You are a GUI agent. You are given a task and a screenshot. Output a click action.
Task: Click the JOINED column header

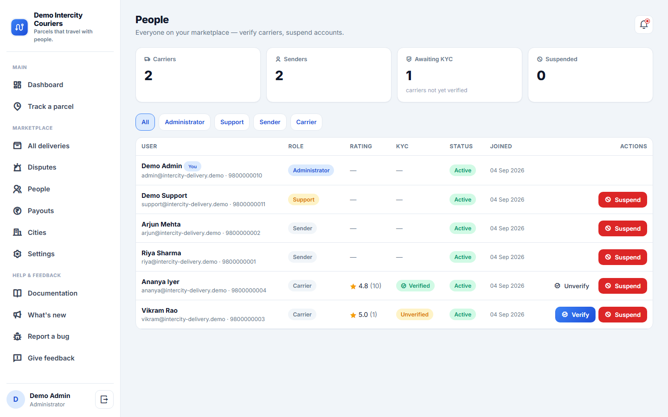501,146
